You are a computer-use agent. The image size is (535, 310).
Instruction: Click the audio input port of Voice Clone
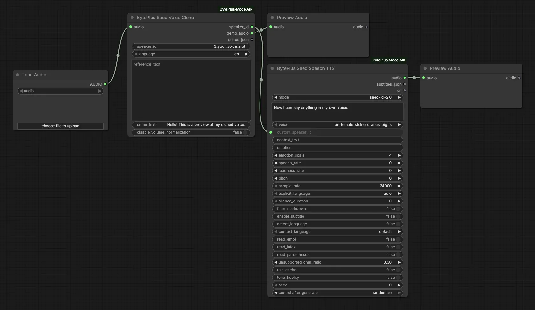(x=131, y=27)
